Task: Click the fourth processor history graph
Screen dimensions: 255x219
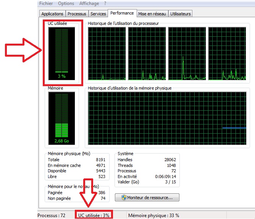Action: [227, 54]
